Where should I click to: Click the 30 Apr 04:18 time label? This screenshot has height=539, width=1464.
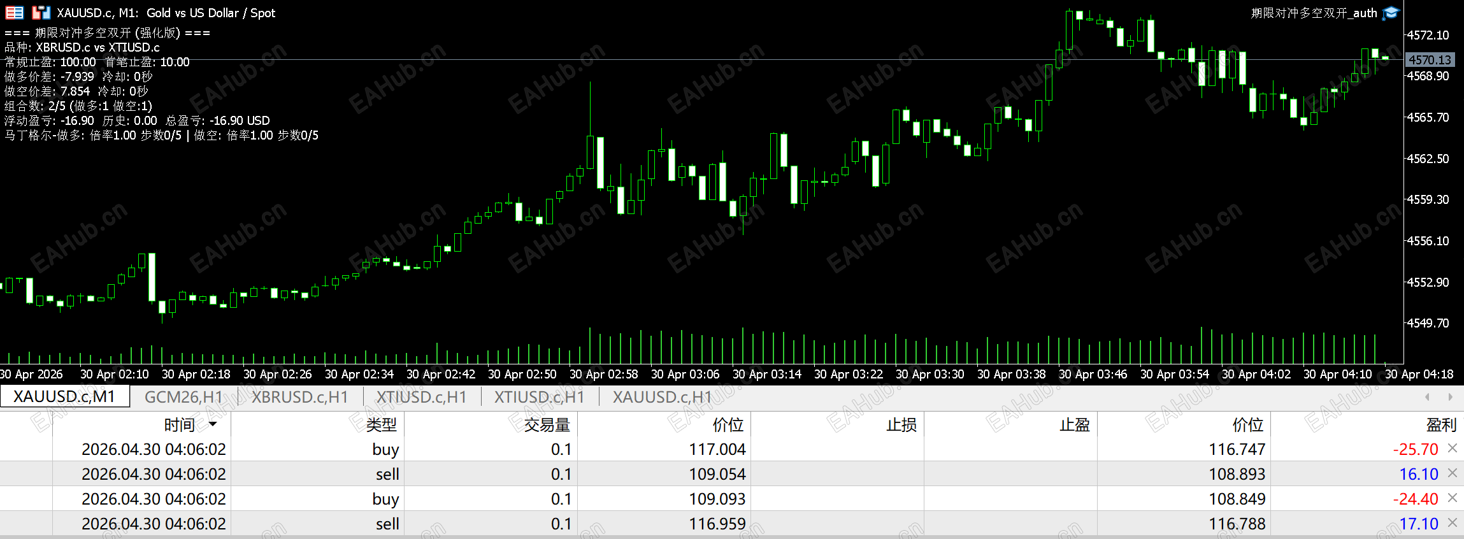click(1419, 375)
